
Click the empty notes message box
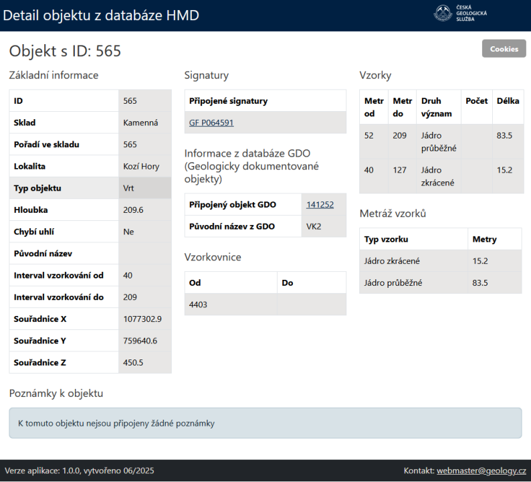pyautogui.click(x=265, y=423)
